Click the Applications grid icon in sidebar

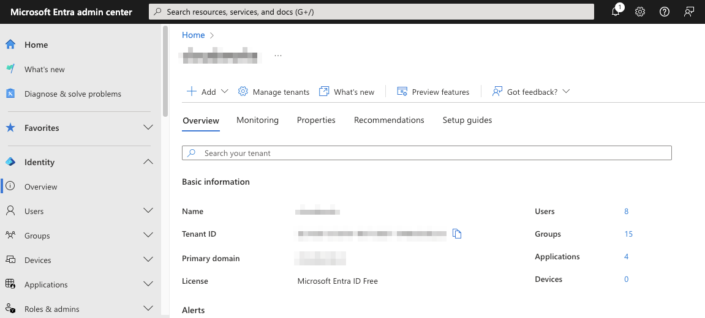click(x=10, y=284)
